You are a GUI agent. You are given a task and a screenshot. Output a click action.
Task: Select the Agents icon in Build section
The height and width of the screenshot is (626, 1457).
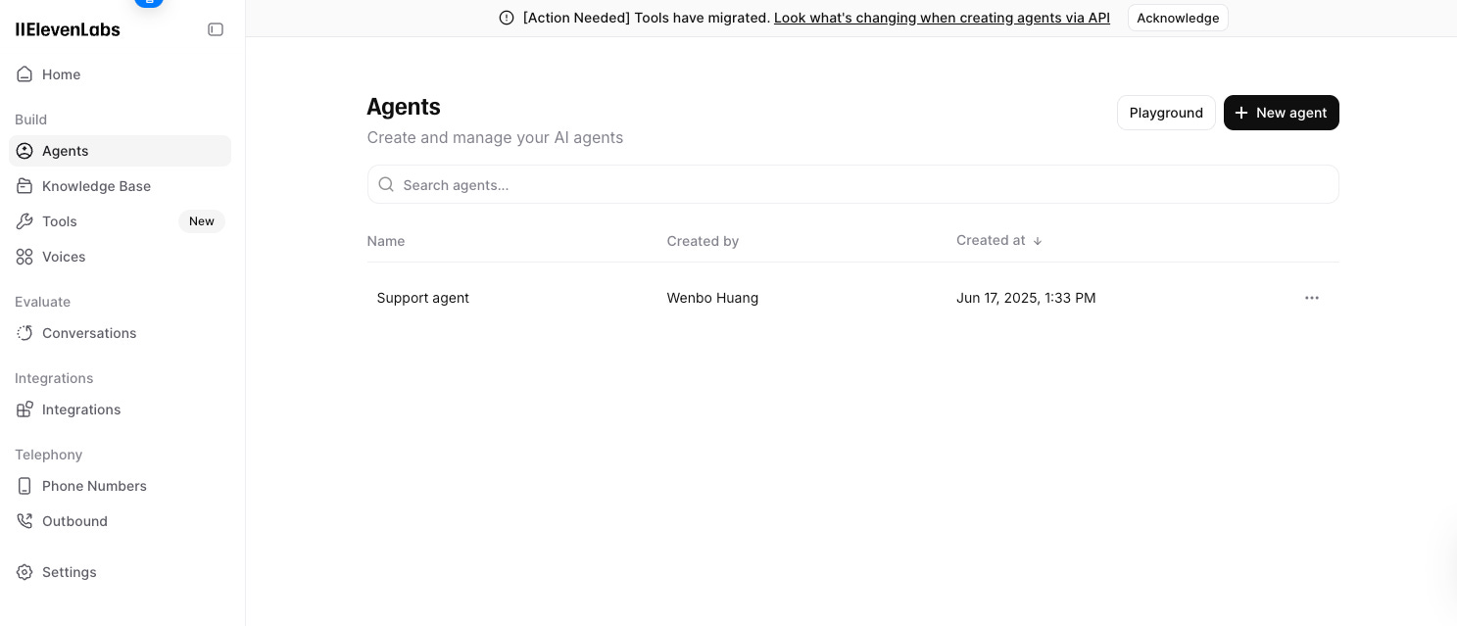click(x=24, y=151)
